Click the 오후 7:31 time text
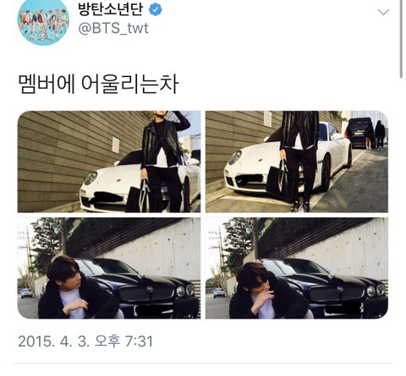The image size is (406, 376). click(x=123, y=341)
